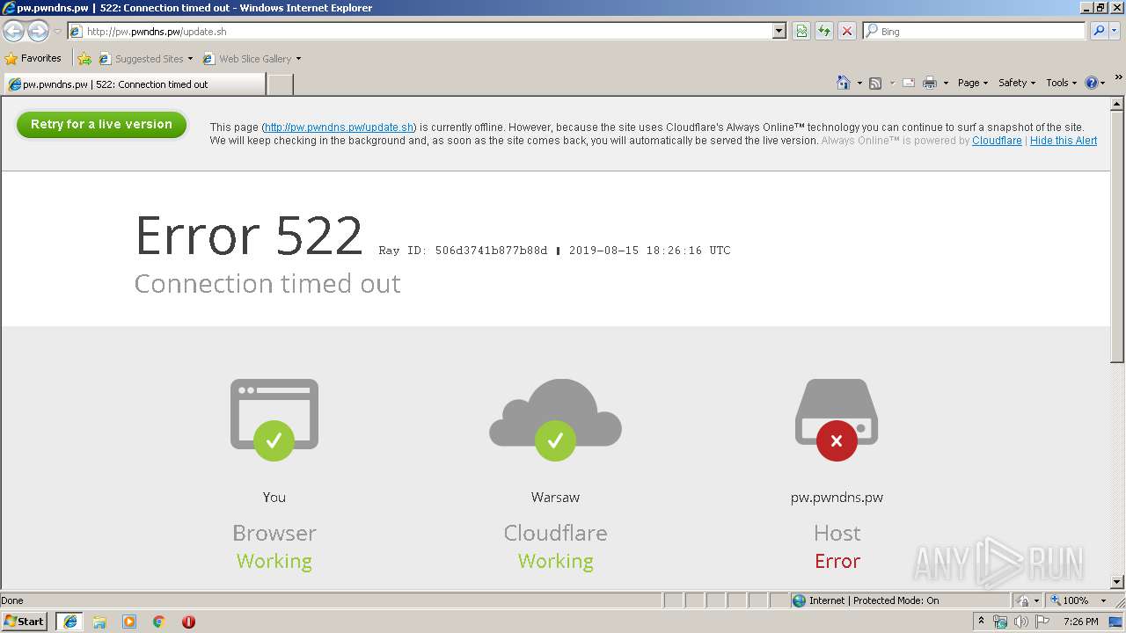This screenshot has width=1126, height=633.
Task: Click the Home icon in command bar
Action: 844,83
